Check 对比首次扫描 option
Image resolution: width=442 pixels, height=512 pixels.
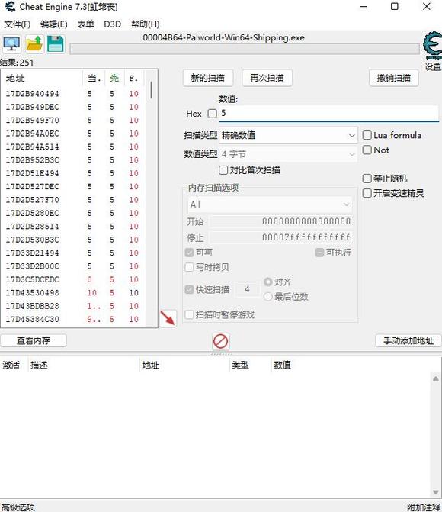point(223,170)
